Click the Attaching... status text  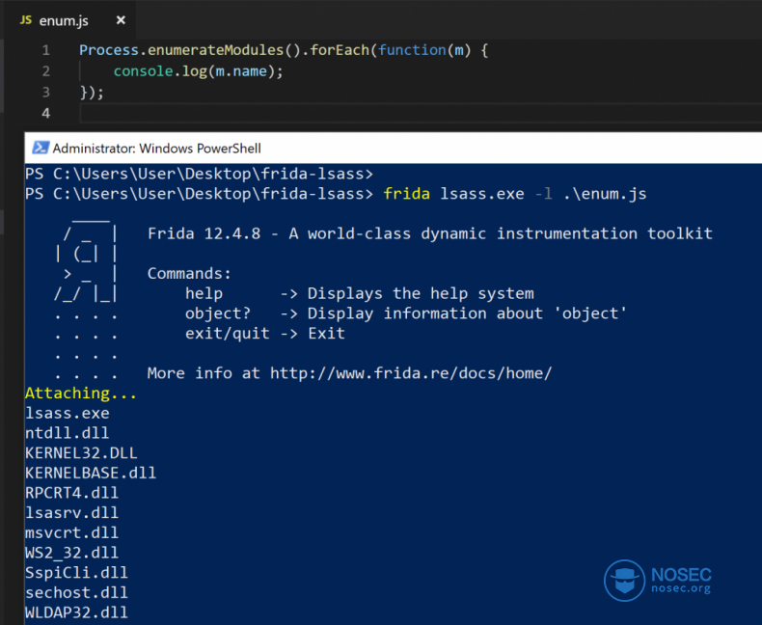pos(81,394)
